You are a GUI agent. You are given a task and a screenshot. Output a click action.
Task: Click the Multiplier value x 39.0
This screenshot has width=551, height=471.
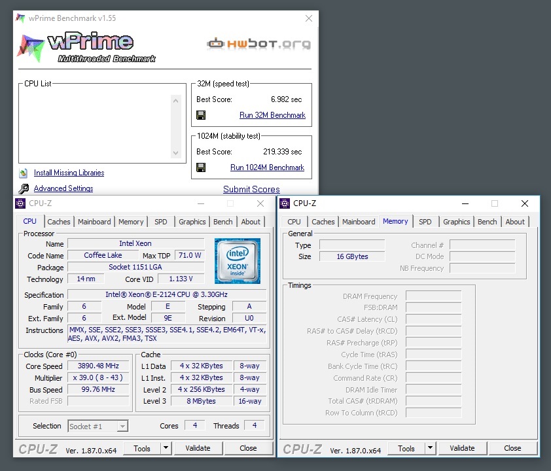(x=98, y=377)
